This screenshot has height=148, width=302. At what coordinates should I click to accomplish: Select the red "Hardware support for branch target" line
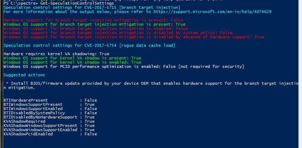(x=93, y=20)
